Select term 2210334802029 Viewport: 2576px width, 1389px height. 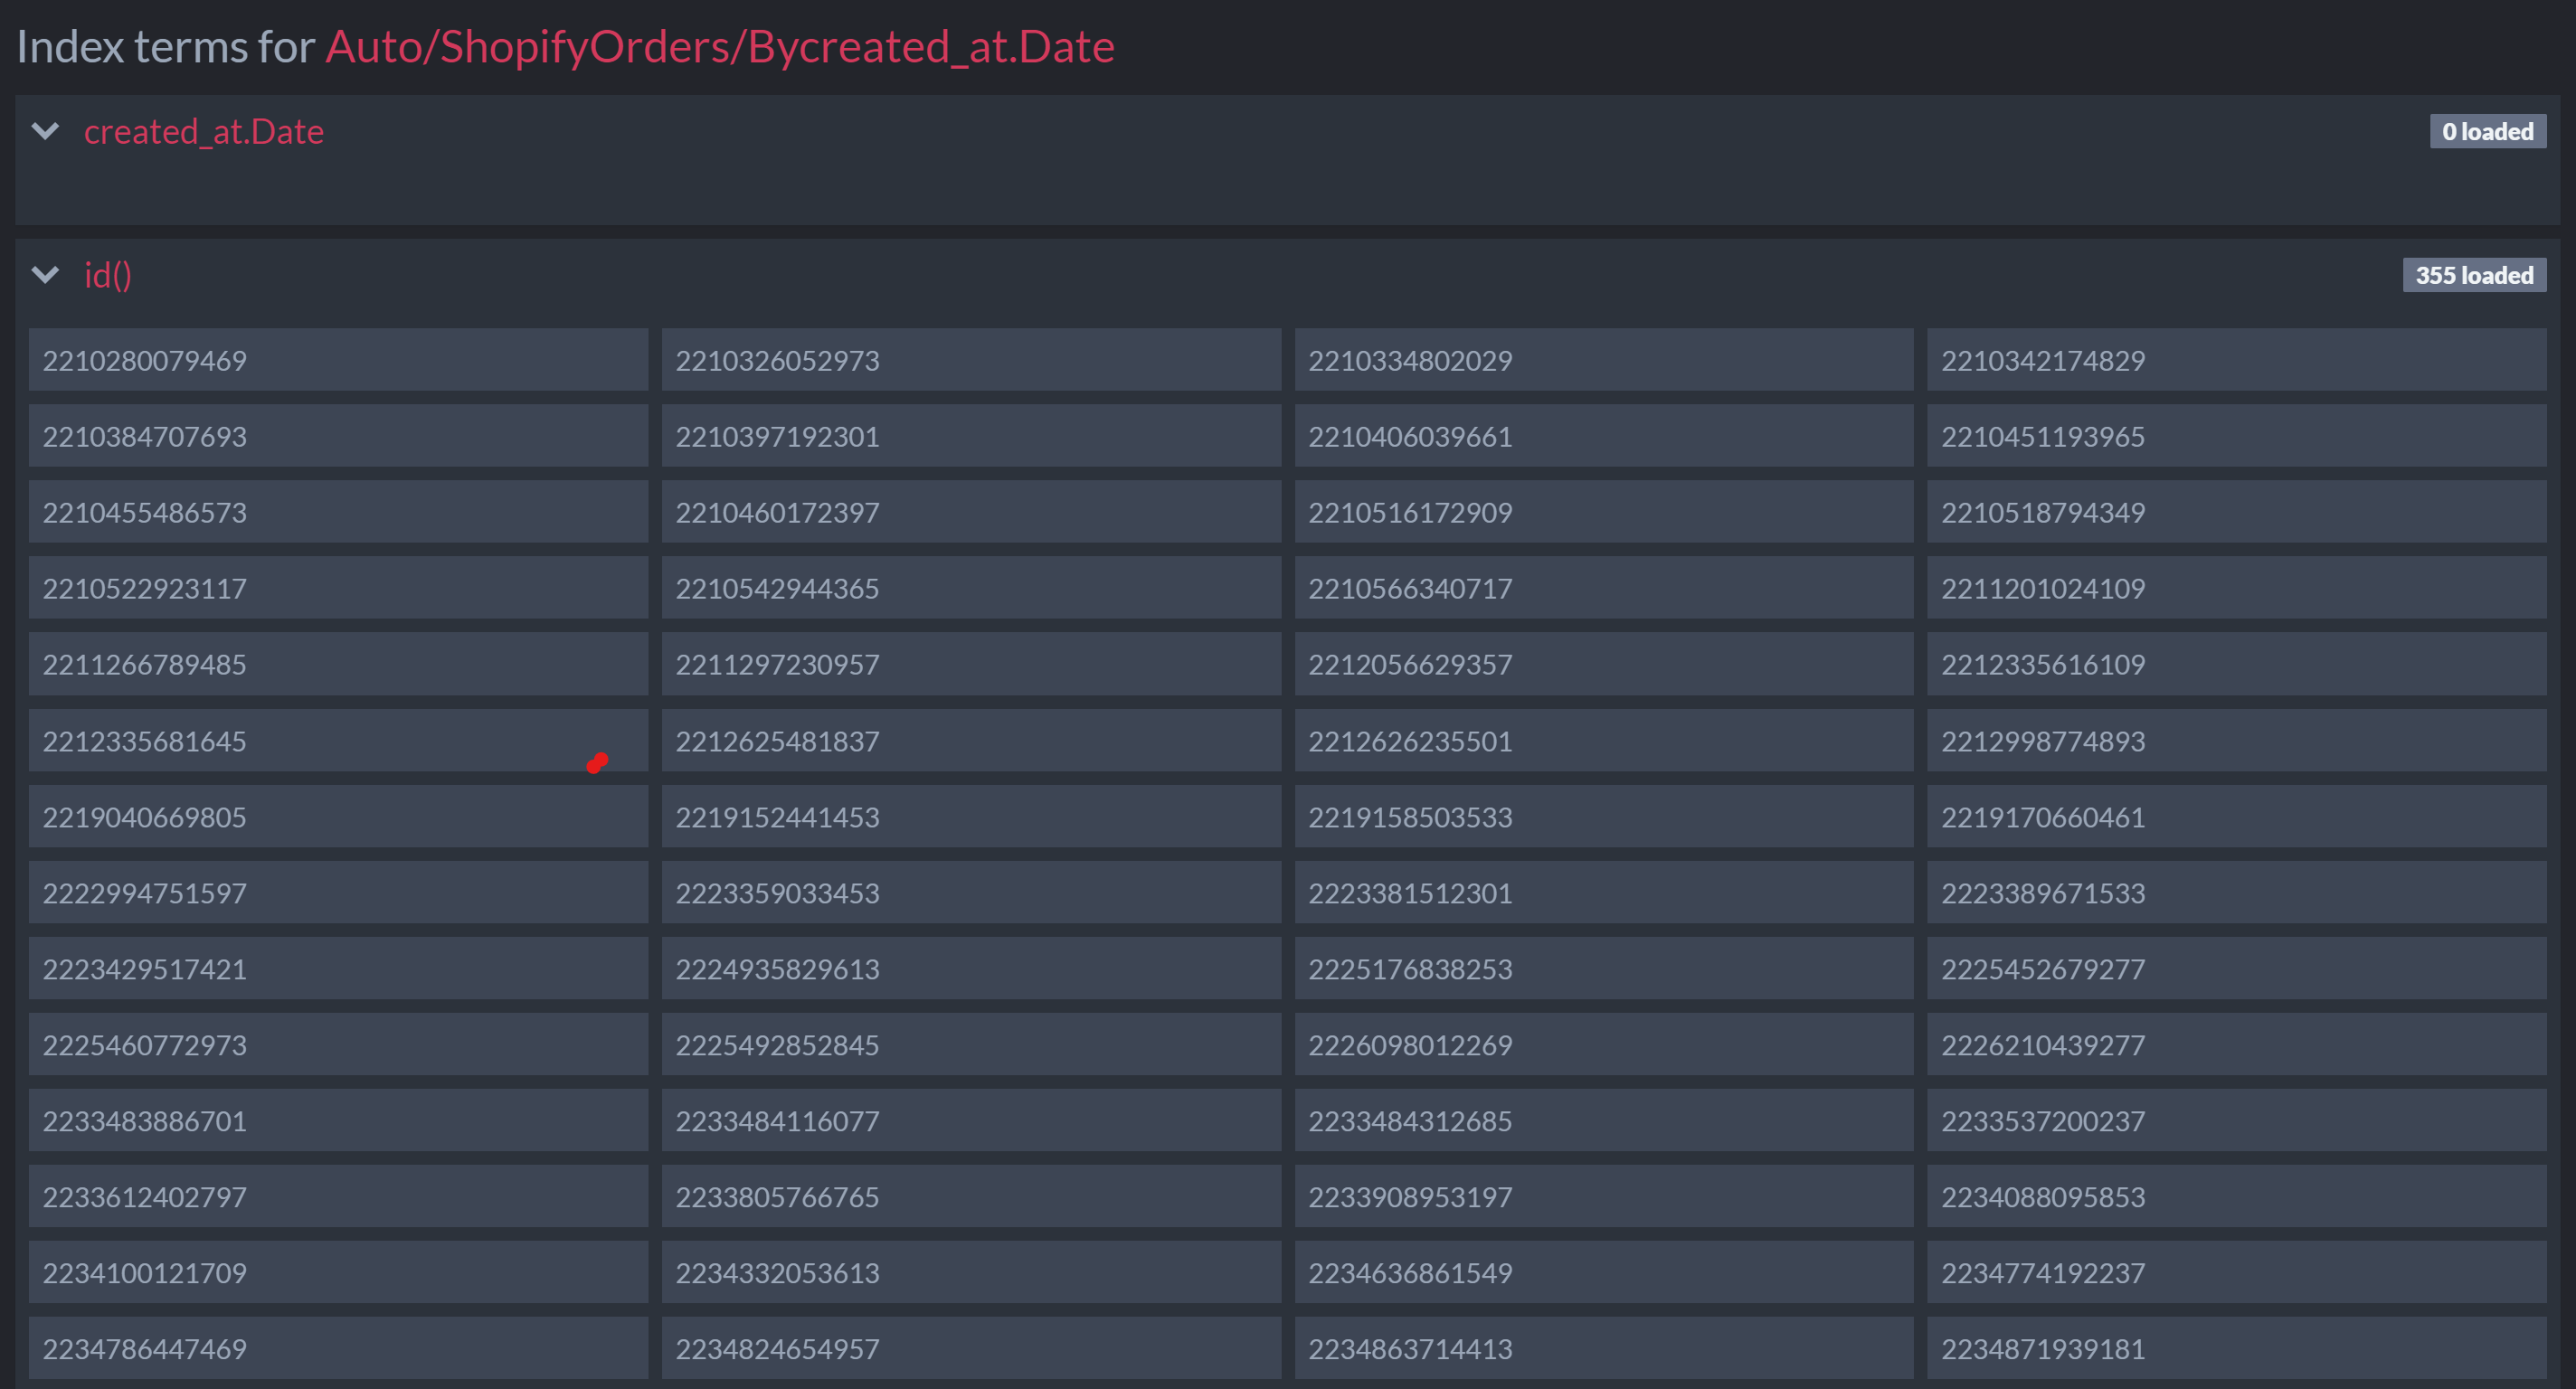[x=1604, y=360]
